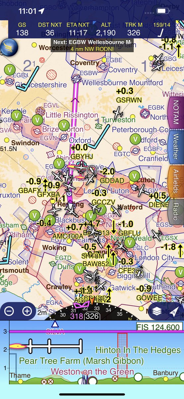Tap the navigation arrow centre button
This screenshot has width=184, height=399.
(x=175, y=312)
